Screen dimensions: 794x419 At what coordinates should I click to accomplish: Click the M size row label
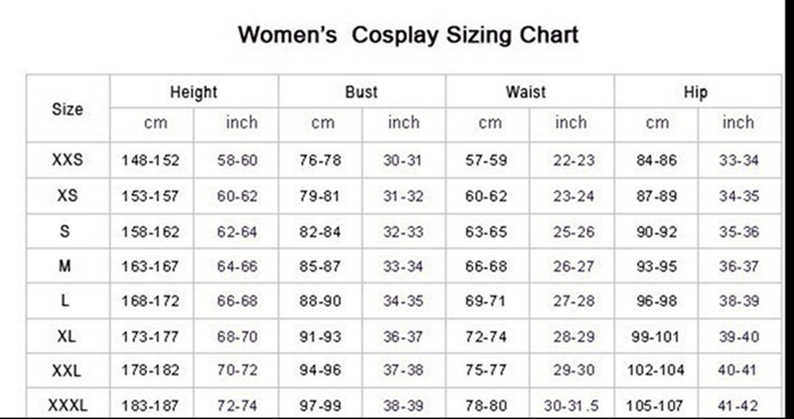66,266
